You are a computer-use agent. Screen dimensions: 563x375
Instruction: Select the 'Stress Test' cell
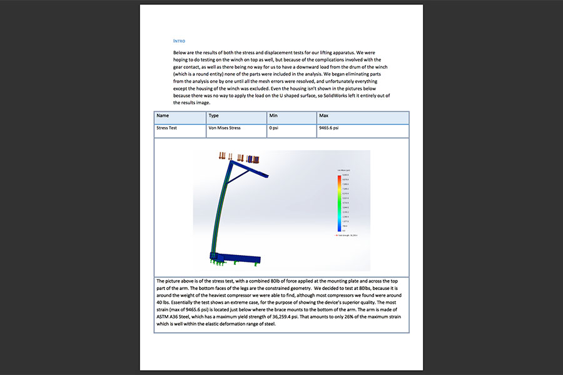pyautogui.click(x=180, y=131)
